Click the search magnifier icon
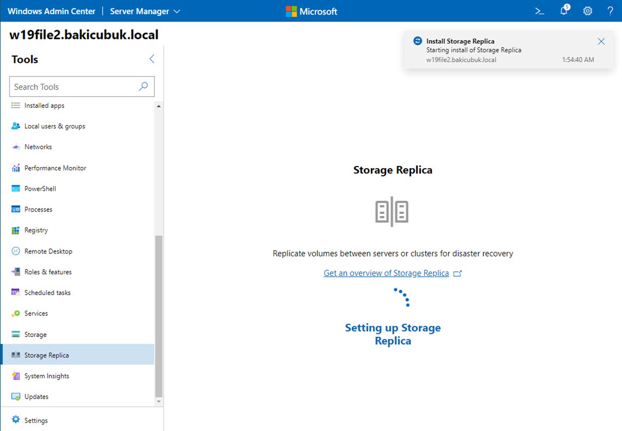 click(x=143, y=86)
